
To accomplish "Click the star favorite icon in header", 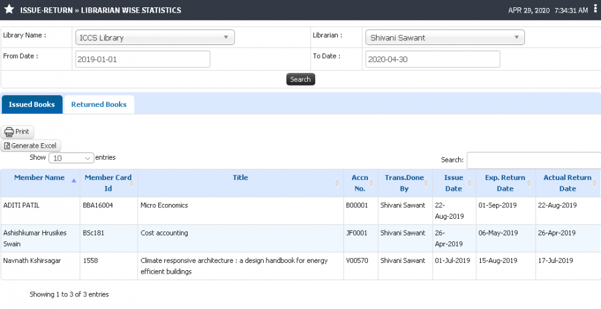I will click(x=9, y=9).
